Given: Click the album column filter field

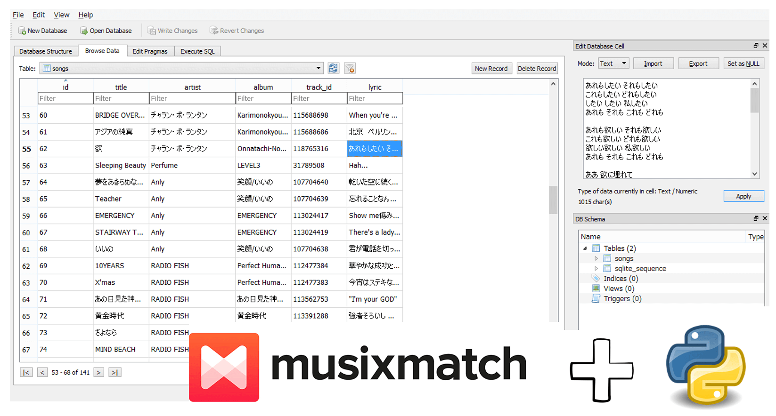Looking at the screenshot, I should click(x=263, y=98).
